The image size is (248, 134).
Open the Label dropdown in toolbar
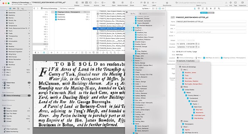pyautogui.click(x=154, y=3)
